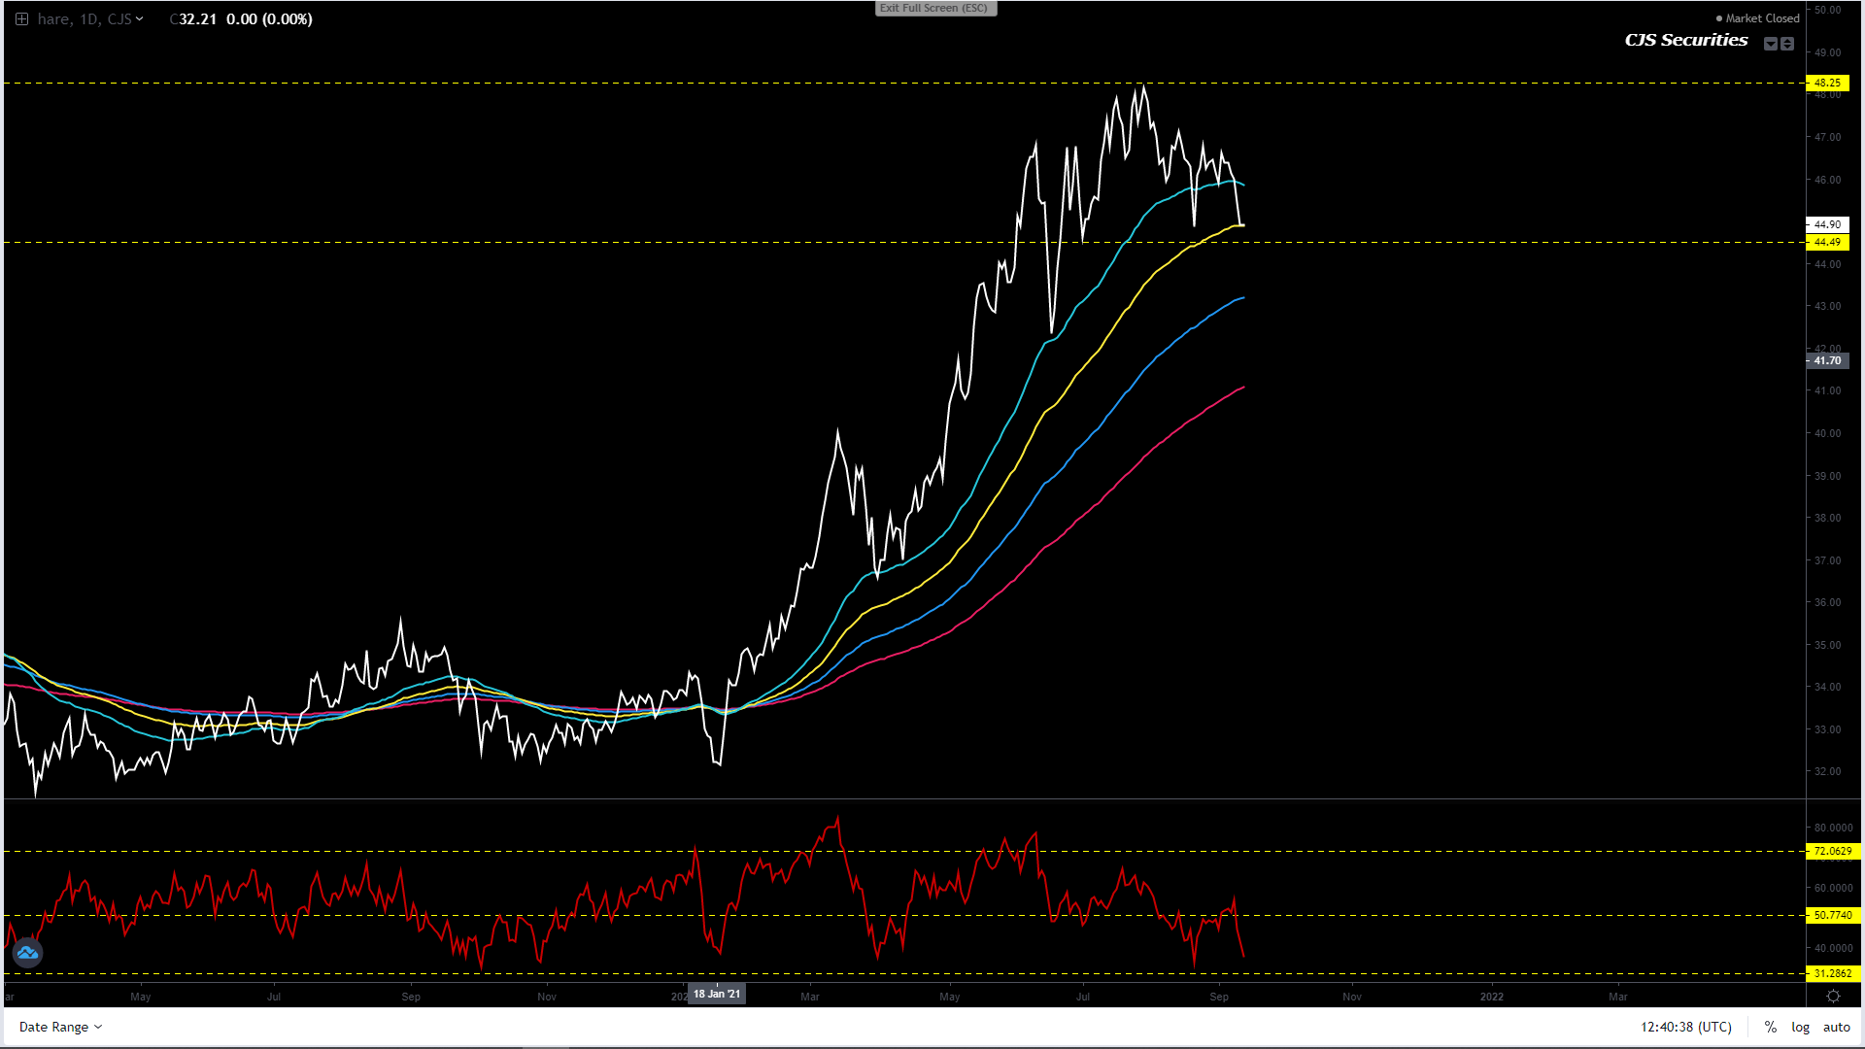Click the UTC time zone clock
Viewport: 1865px width, 1049px height.
pos(1685,1027)
